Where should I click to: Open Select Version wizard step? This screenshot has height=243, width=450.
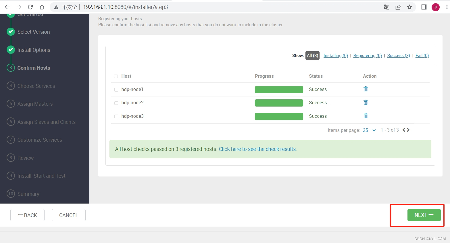point(34,32)
